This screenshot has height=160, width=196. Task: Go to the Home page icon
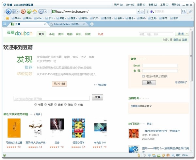(x=35, y=11)
